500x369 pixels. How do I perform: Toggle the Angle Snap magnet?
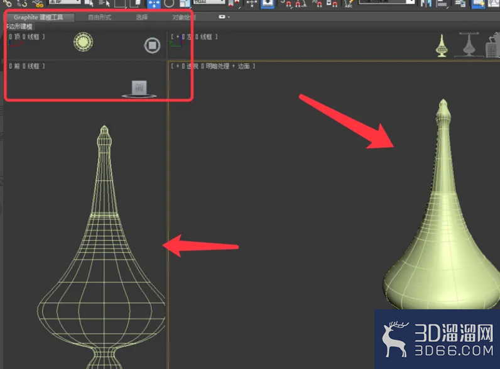(x=301, y=4)
